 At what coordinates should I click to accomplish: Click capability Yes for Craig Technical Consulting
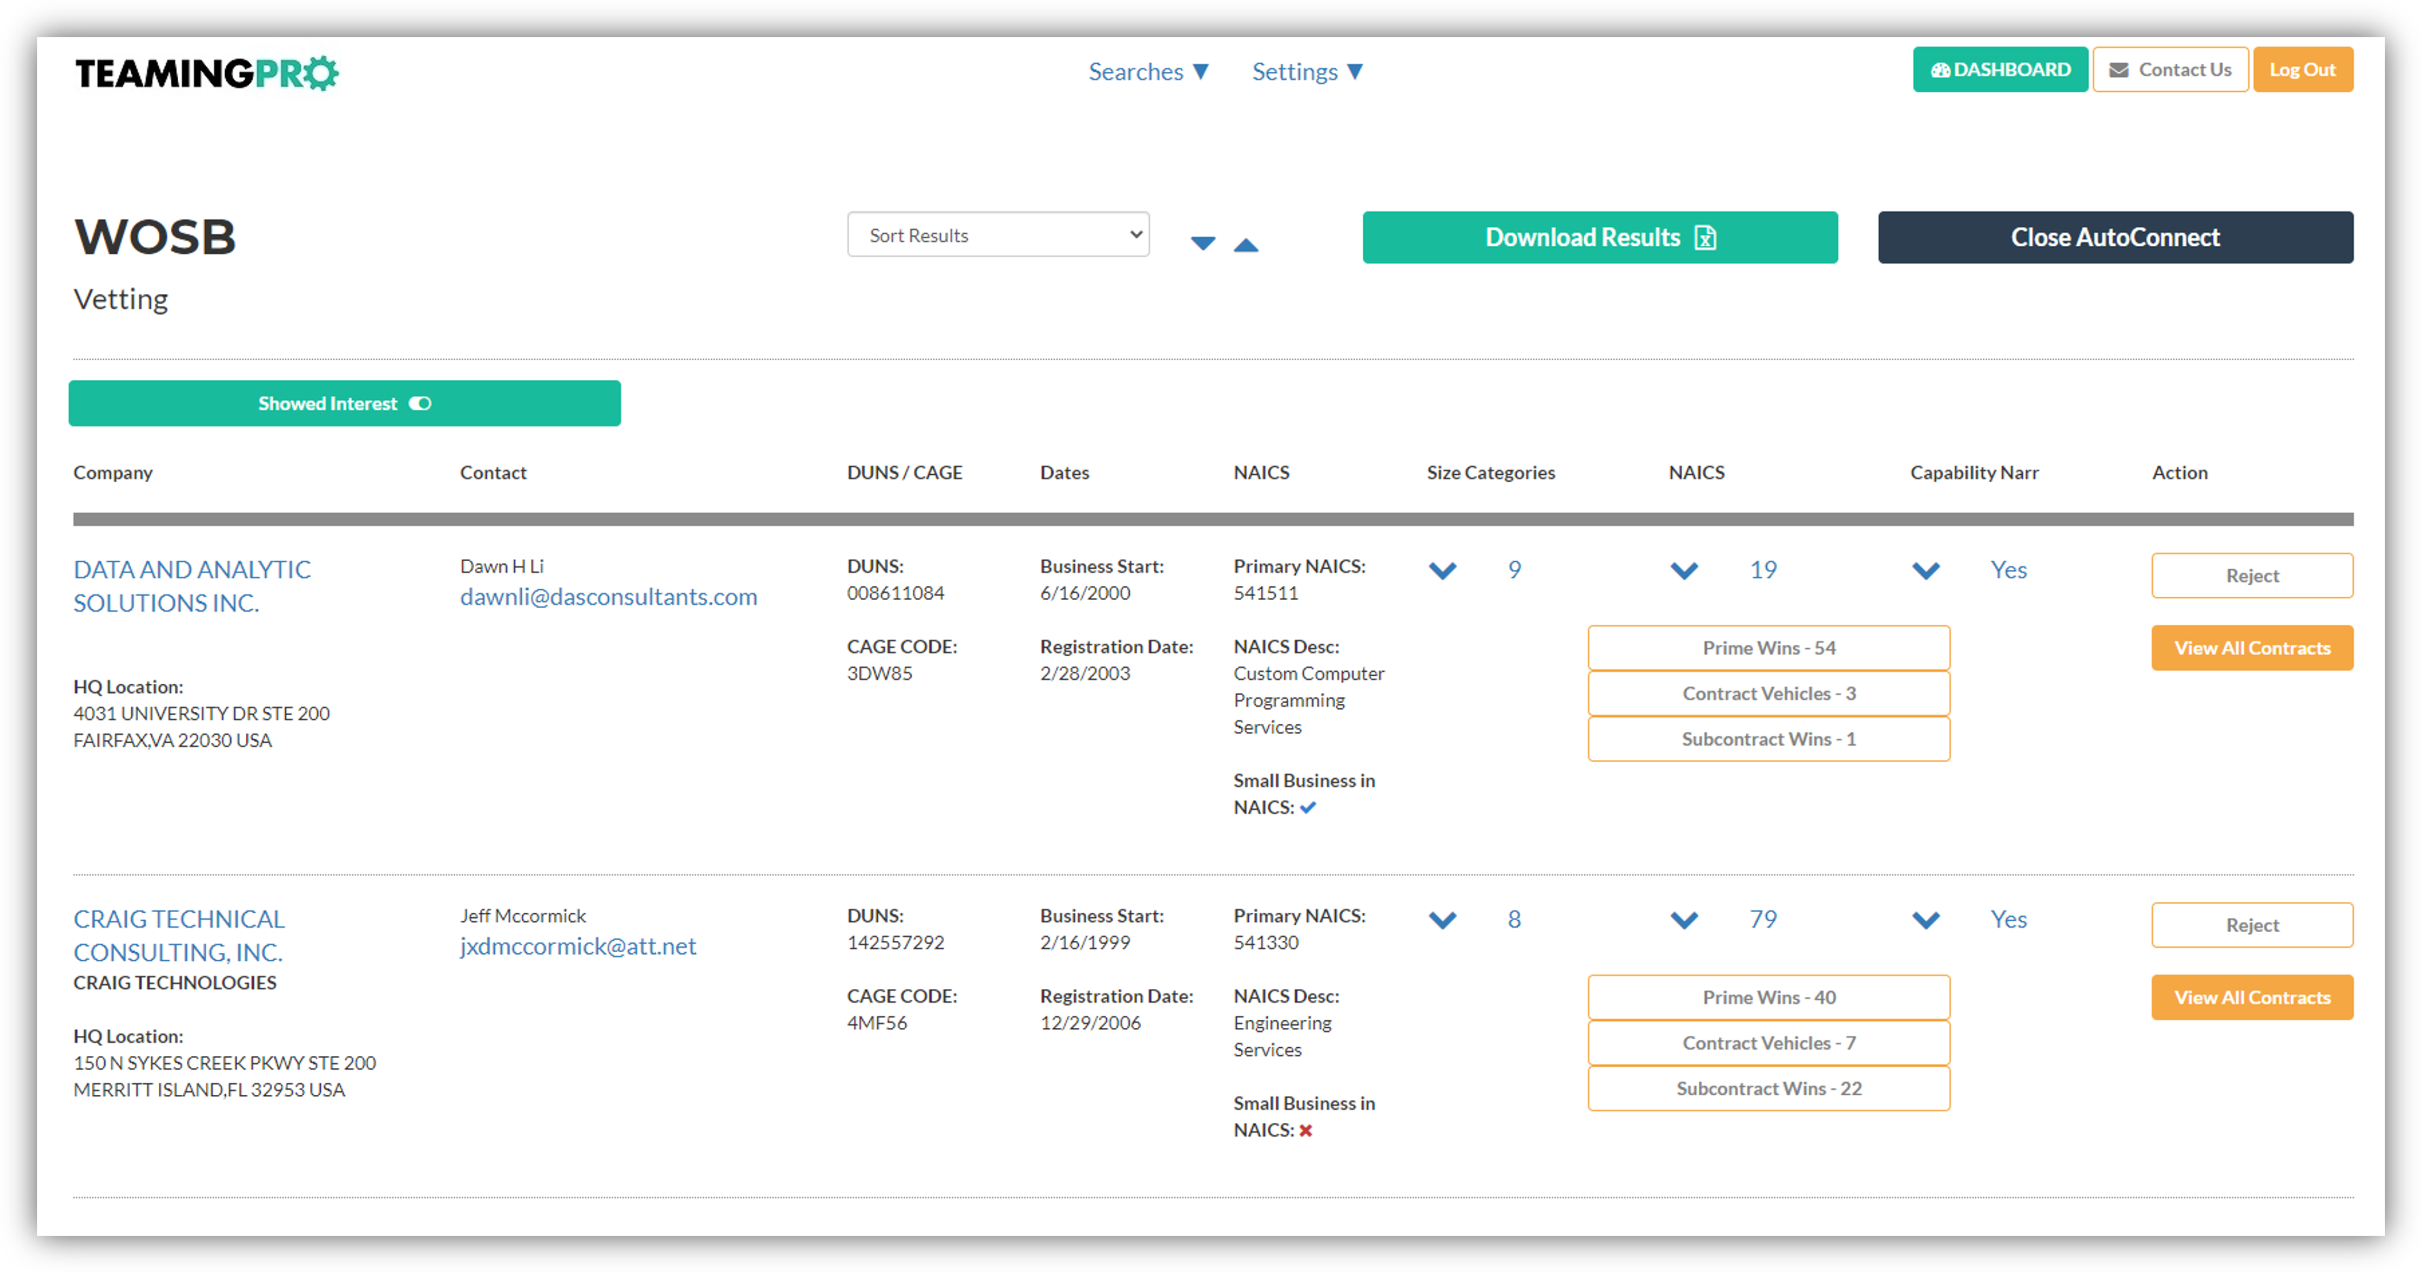tap(2008, 919)
